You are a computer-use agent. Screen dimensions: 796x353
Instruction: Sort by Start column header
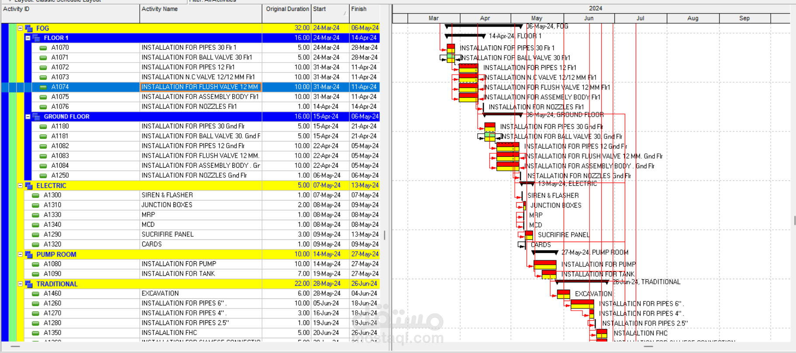click(330, 13)
